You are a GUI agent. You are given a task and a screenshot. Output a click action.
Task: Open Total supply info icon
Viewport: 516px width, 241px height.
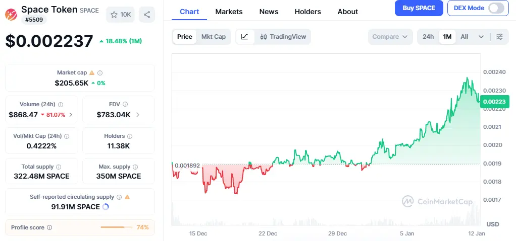[59, 167]
